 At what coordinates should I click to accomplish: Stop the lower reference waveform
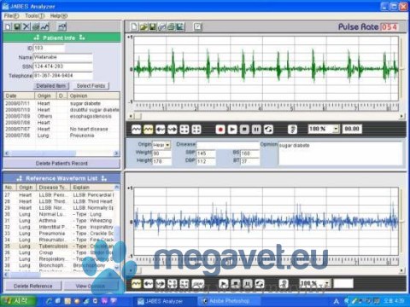coord(236,284)
